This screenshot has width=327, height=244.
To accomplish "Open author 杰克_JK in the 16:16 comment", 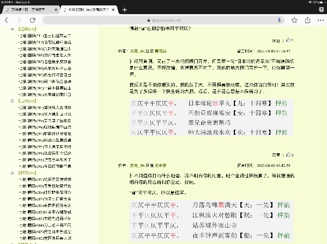I will (x=137, y=51).
